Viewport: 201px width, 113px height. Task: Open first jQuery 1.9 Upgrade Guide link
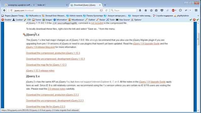146,44
